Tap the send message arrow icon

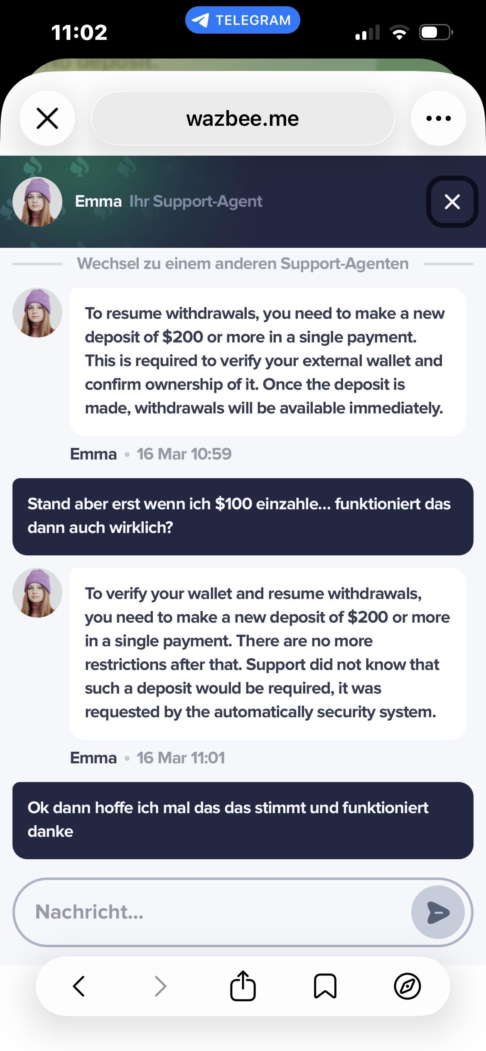[438, 912]
